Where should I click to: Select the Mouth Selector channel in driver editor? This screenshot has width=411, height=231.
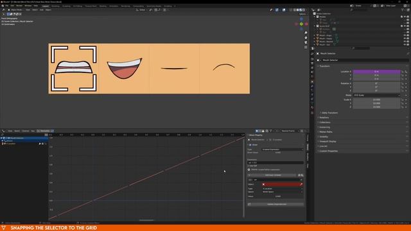point(24,138)
